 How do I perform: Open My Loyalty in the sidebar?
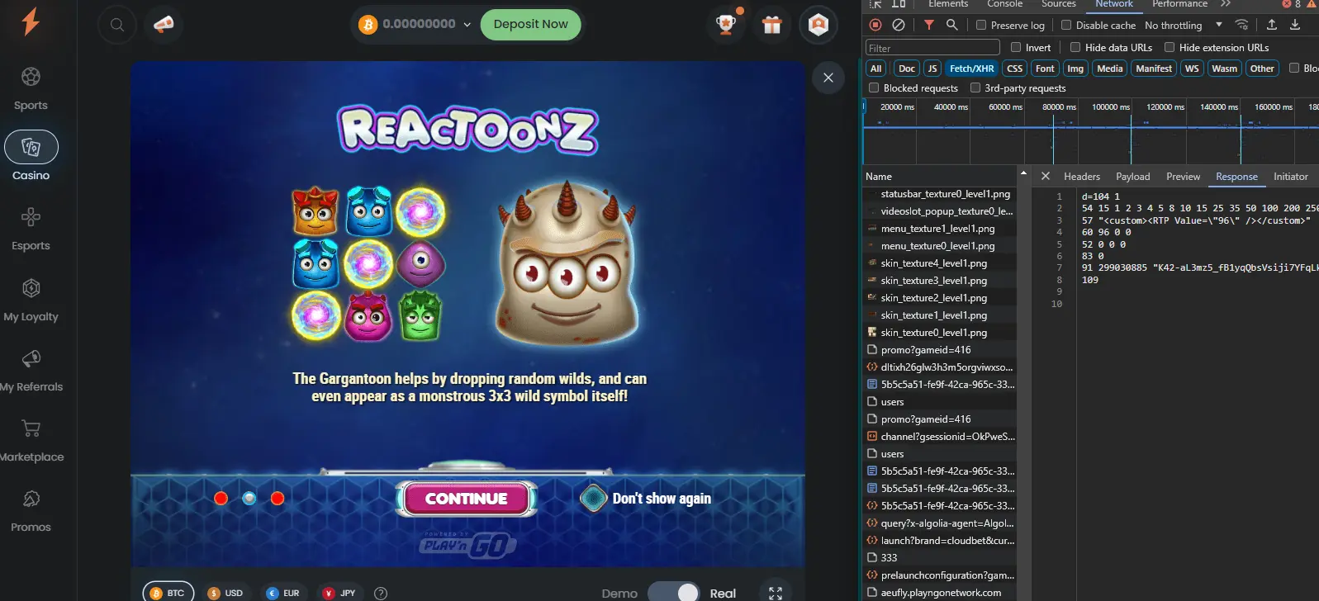(x=31, y=300)
